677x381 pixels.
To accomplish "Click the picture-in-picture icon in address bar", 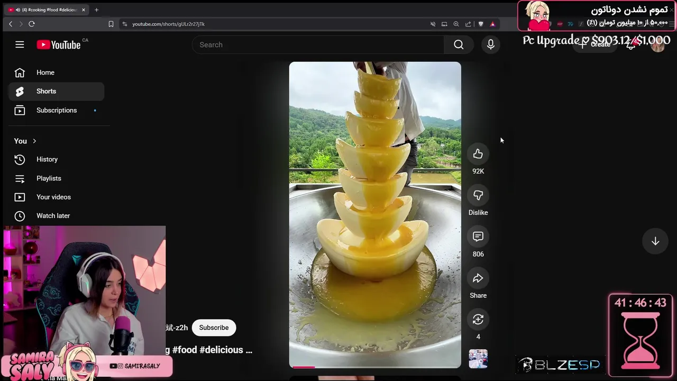I will pos(444,24).
